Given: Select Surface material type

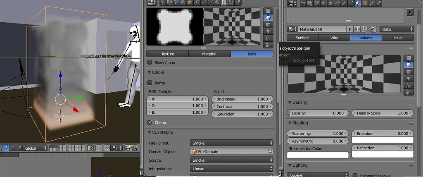Looking at the screenshot, I should [302, 38].
